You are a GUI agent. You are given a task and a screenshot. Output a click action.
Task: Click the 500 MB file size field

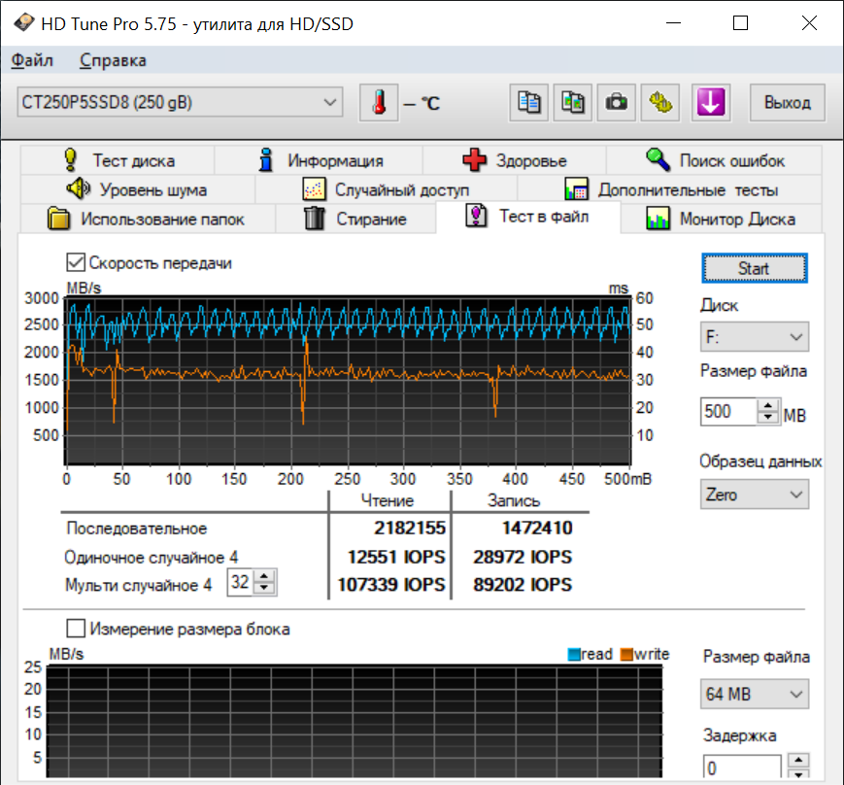coord(727,411)
